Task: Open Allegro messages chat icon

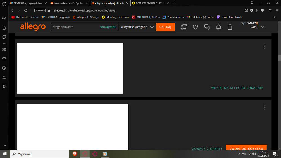Action: tap(207, 27)
